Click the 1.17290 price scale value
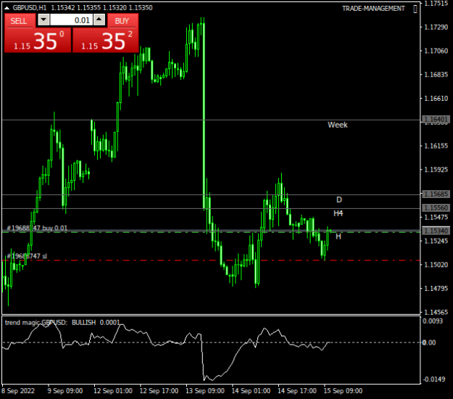The image size is (453, 399). click(436, 27)
